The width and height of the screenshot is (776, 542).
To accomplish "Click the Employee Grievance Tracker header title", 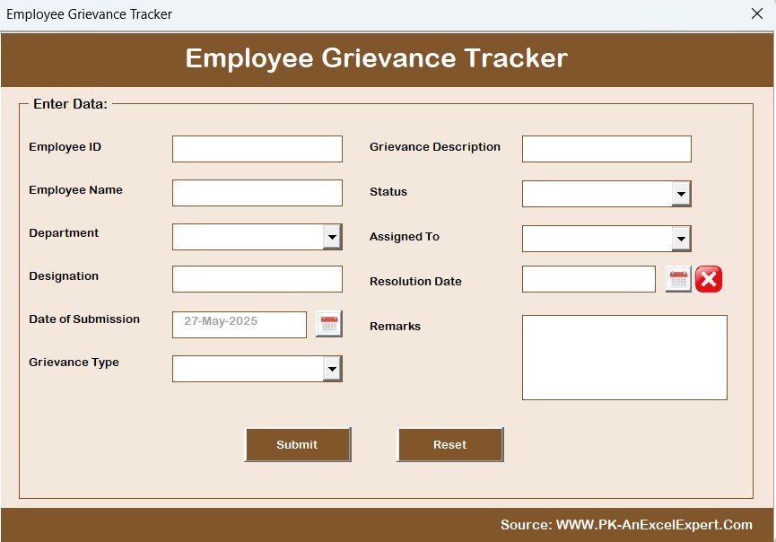I will click(x=376, y=58).
